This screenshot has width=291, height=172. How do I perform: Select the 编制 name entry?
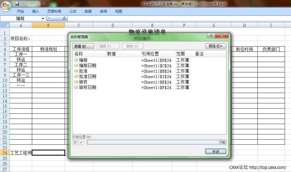[83, 60]
